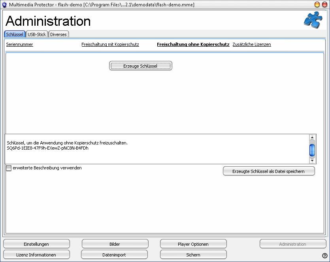Select the Diverses tab
This screenshot has height=262, width=330.
tap(58, 34)
